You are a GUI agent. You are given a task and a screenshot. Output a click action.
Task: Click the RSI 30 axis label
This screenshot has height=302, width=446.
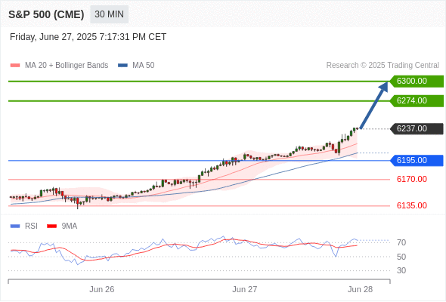click(x=401, y=270)
